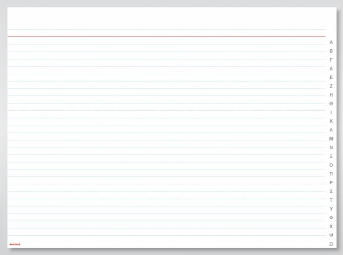Viewport: 343px width, 255px height.
Task: Click the Χ index letter
Action: click(331, 226)
